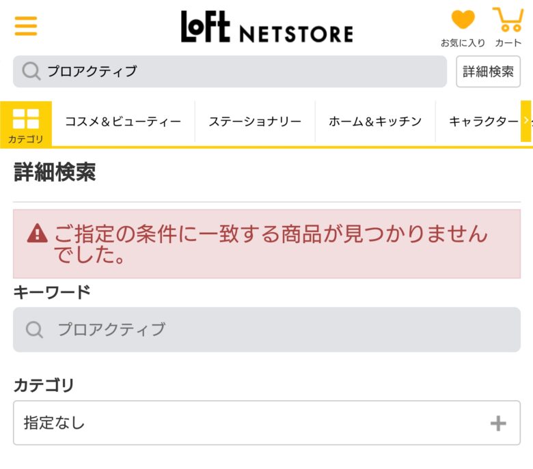
Task: Expand category options with the plus icon
Action: [x=498, y=423]
